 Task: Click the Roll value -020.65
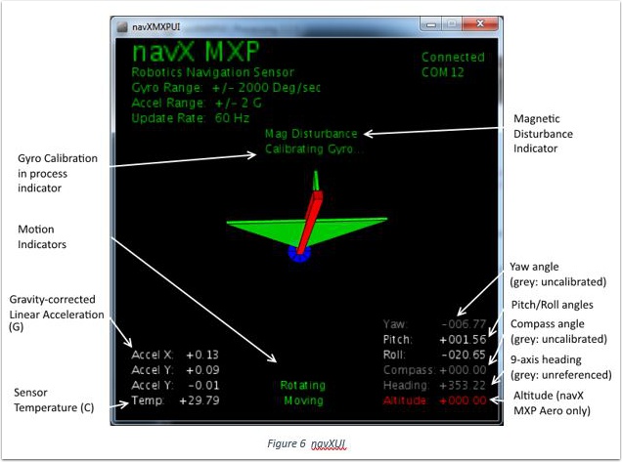464,355
